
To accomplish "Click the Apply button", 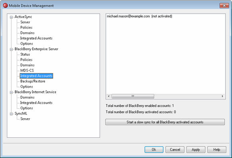I will point(196,150).
